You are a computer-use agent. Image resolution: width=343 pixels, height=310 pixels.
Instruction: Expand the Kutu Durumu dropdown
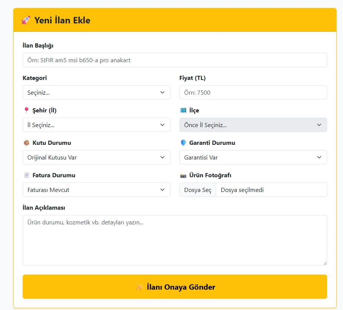point(96,157)
